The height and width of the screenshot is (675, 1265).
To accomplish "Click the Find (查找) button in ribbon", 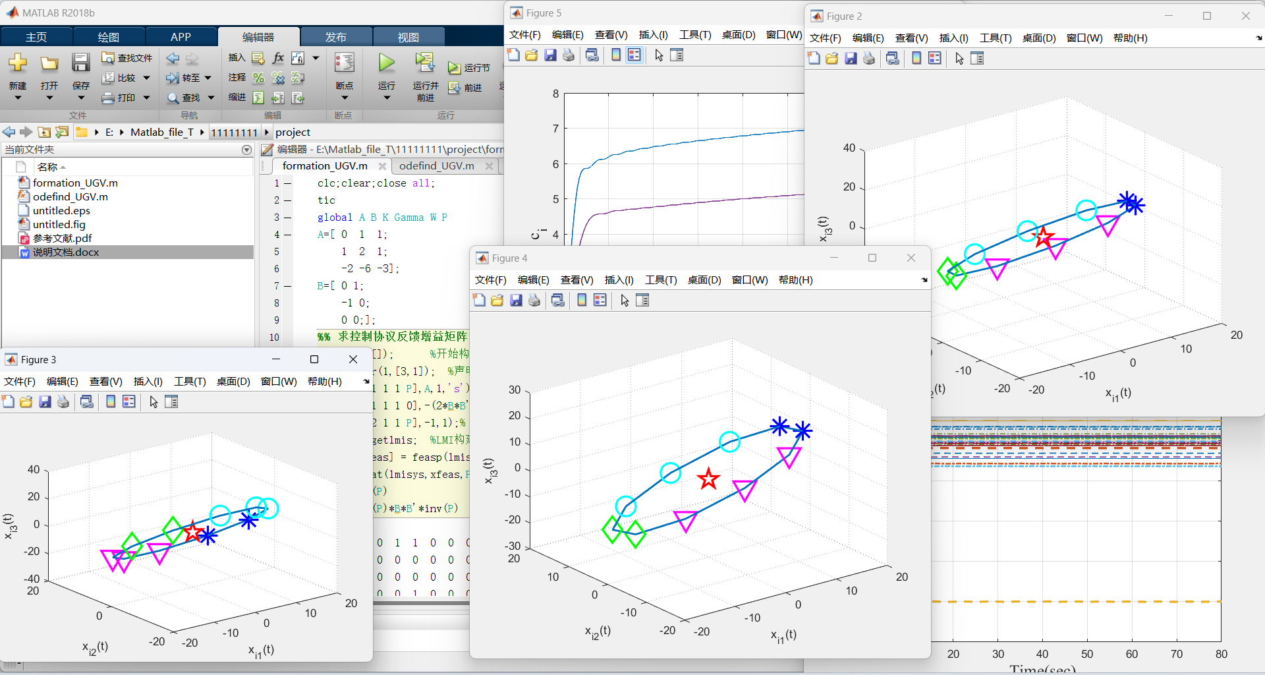I will (183, 98).
